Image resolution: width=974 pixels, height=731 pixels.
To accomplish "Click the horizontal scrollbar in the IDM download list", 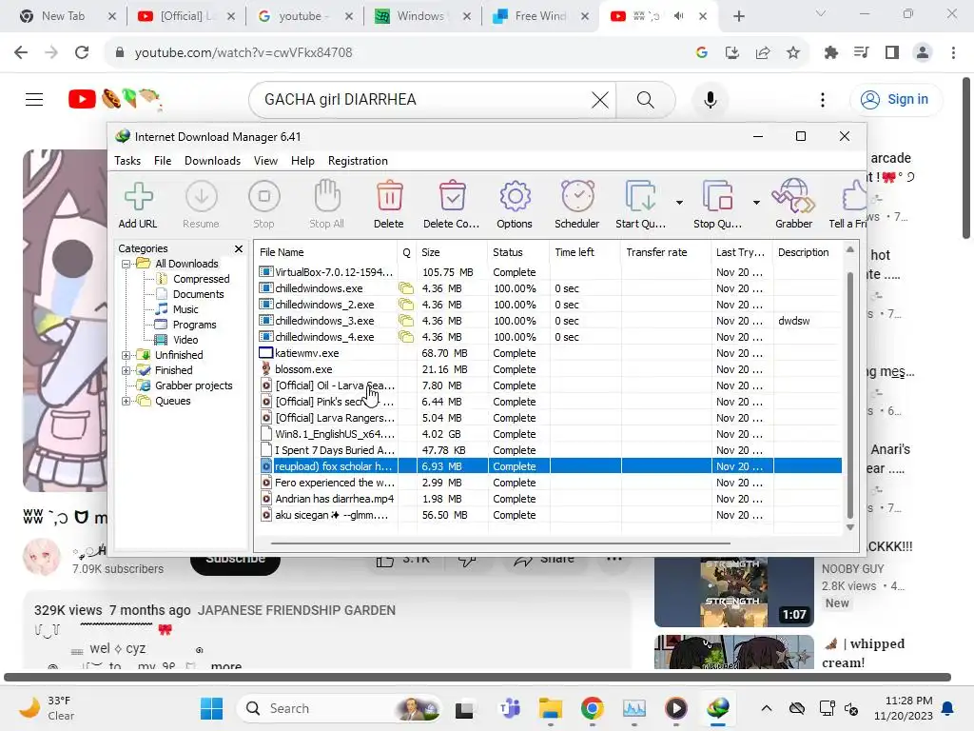I will click(500, 543).
